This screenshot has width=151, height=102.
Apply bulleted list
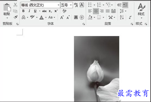pyautogui.click(x=90, y=5)
